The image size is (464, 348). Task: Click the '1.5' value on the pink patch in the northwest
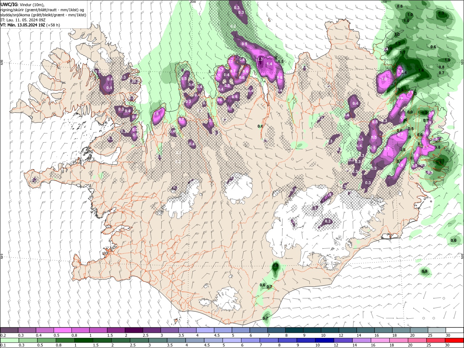pos(156,114)
